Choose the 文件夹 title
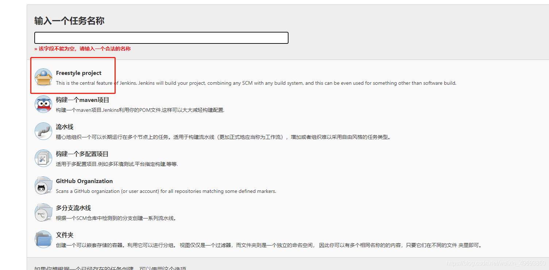The height and width of the screenshot is (270, 549). tap(65, 235)
